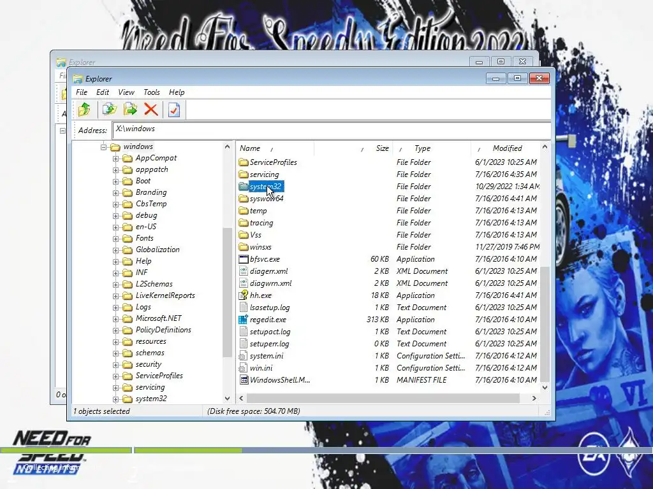
Task: Expand the Logs tree folder
Action: point(116,308)
